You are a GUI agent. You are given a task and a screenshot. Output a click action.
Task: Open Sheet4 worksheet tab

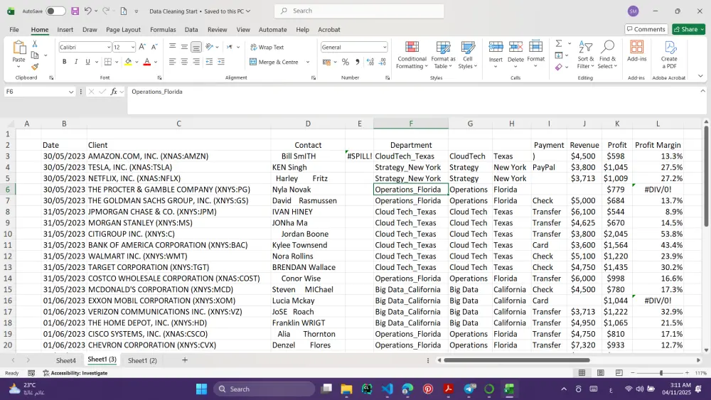65,361
